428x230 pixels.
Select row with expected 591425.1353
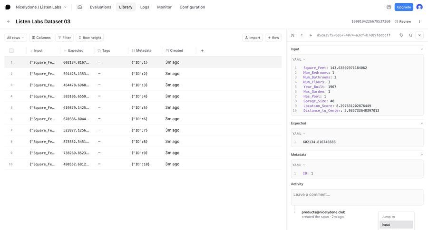pyautogui.click(x=143, y=74)
